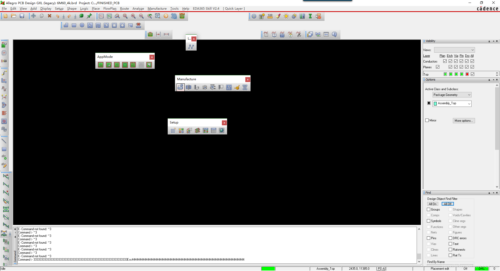Click the Copy tool icon
The image size is (500, 271).
tap(42, 16)
